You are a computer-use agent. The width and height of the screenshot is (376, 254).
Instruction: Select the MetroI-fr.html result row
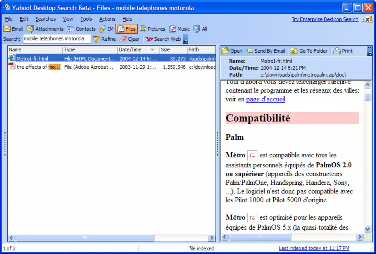(x=112, y=58)
